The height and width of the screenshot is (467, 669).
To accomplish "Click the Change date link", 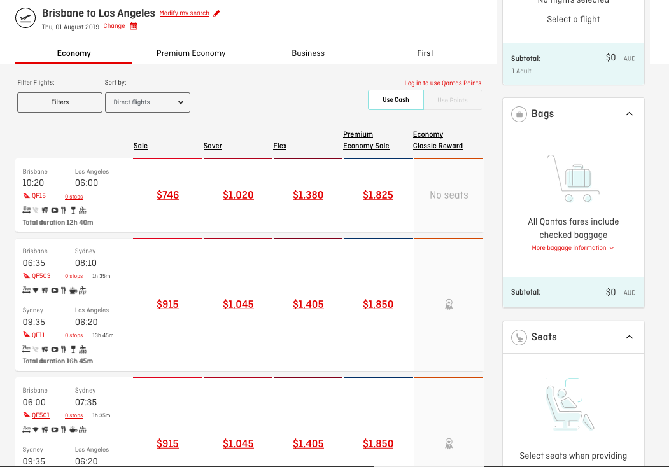I will 115,26.
